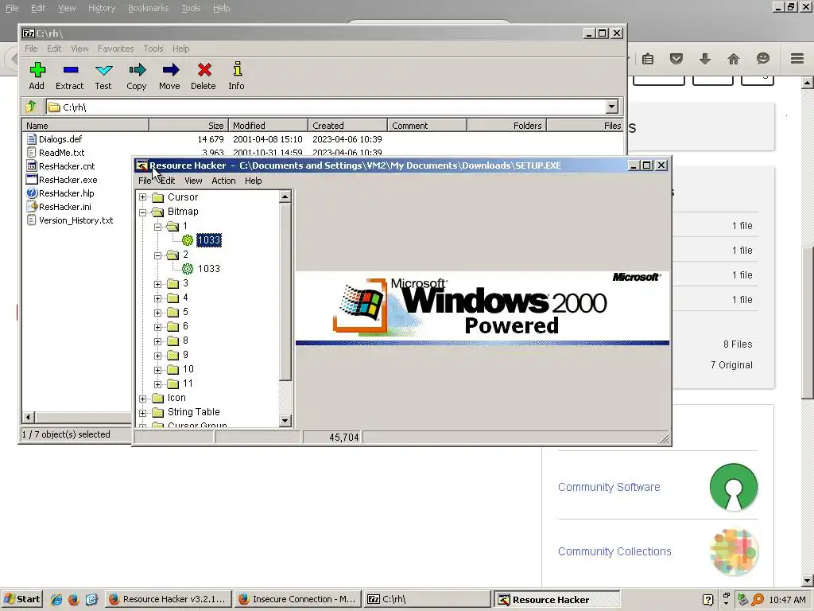Open Resource Hacker File menu
Screen dimensions: 814x611
tap(145, 181)
